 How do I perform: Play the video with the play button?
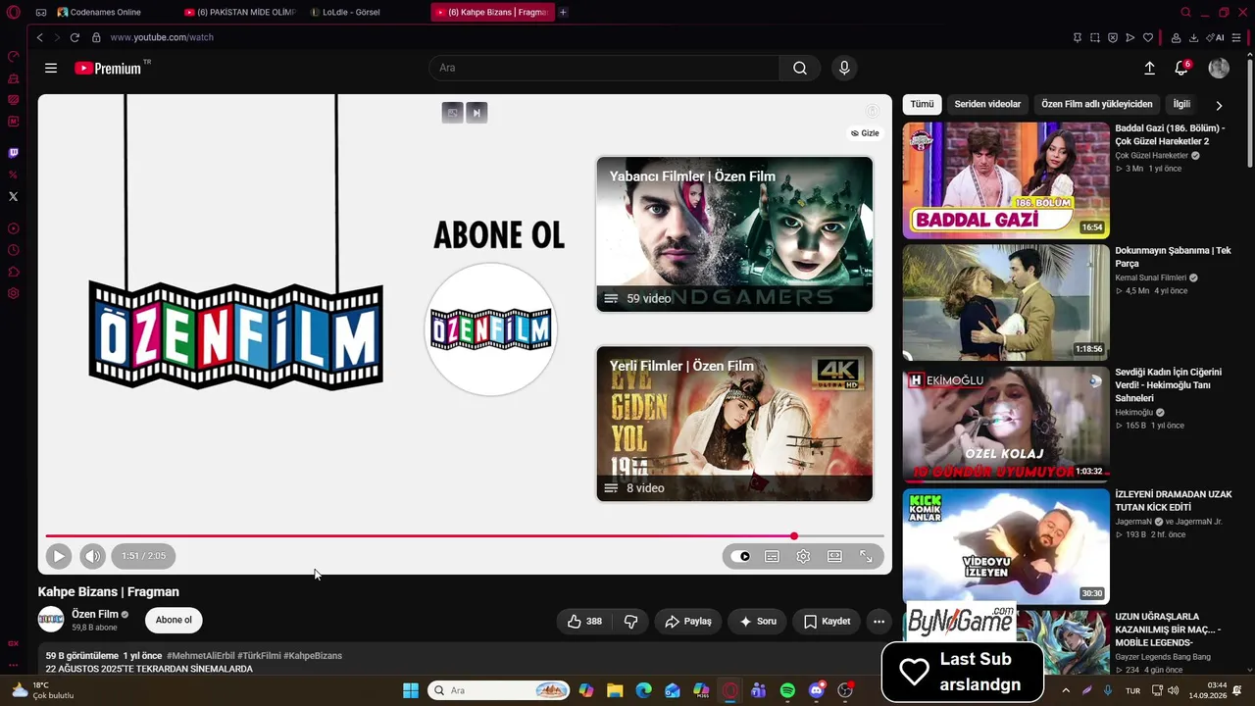coord(59,556)
